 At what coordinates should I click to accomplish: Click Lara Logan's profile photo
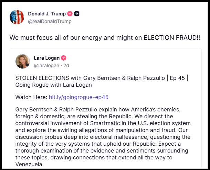click(23, 61)
